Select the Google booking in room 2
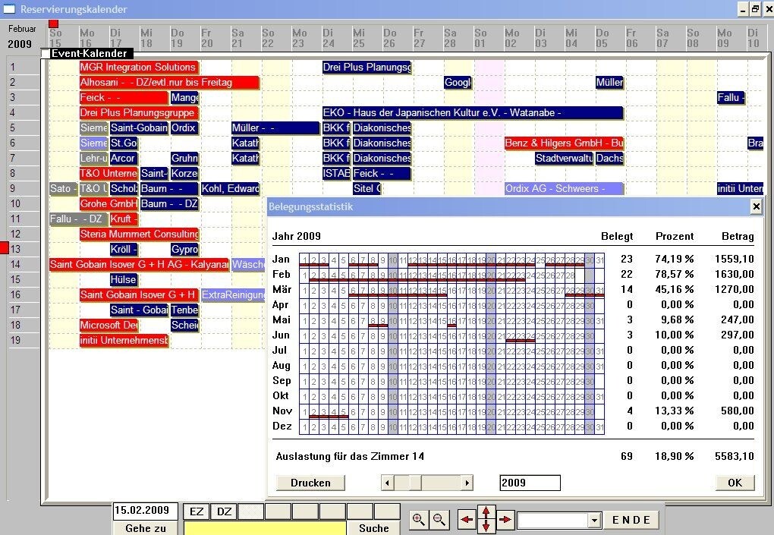Viewport: 774px width, 535px height. [458, 83]
